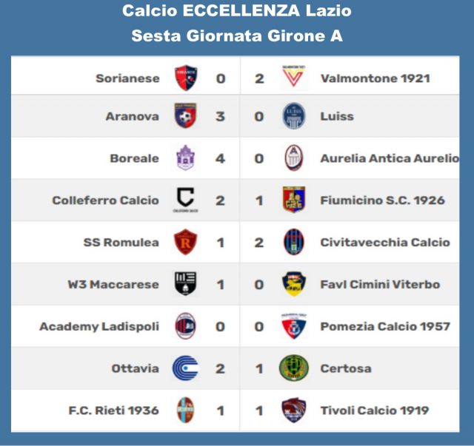Open the Favl Cimini Viterbo badge
Image resolution: width=474 pixels, height=446 pixels.
[x=293, y=284]
